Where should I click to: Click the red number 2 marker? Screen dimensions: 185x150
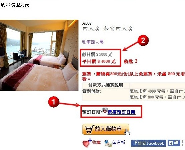point(143,40)
